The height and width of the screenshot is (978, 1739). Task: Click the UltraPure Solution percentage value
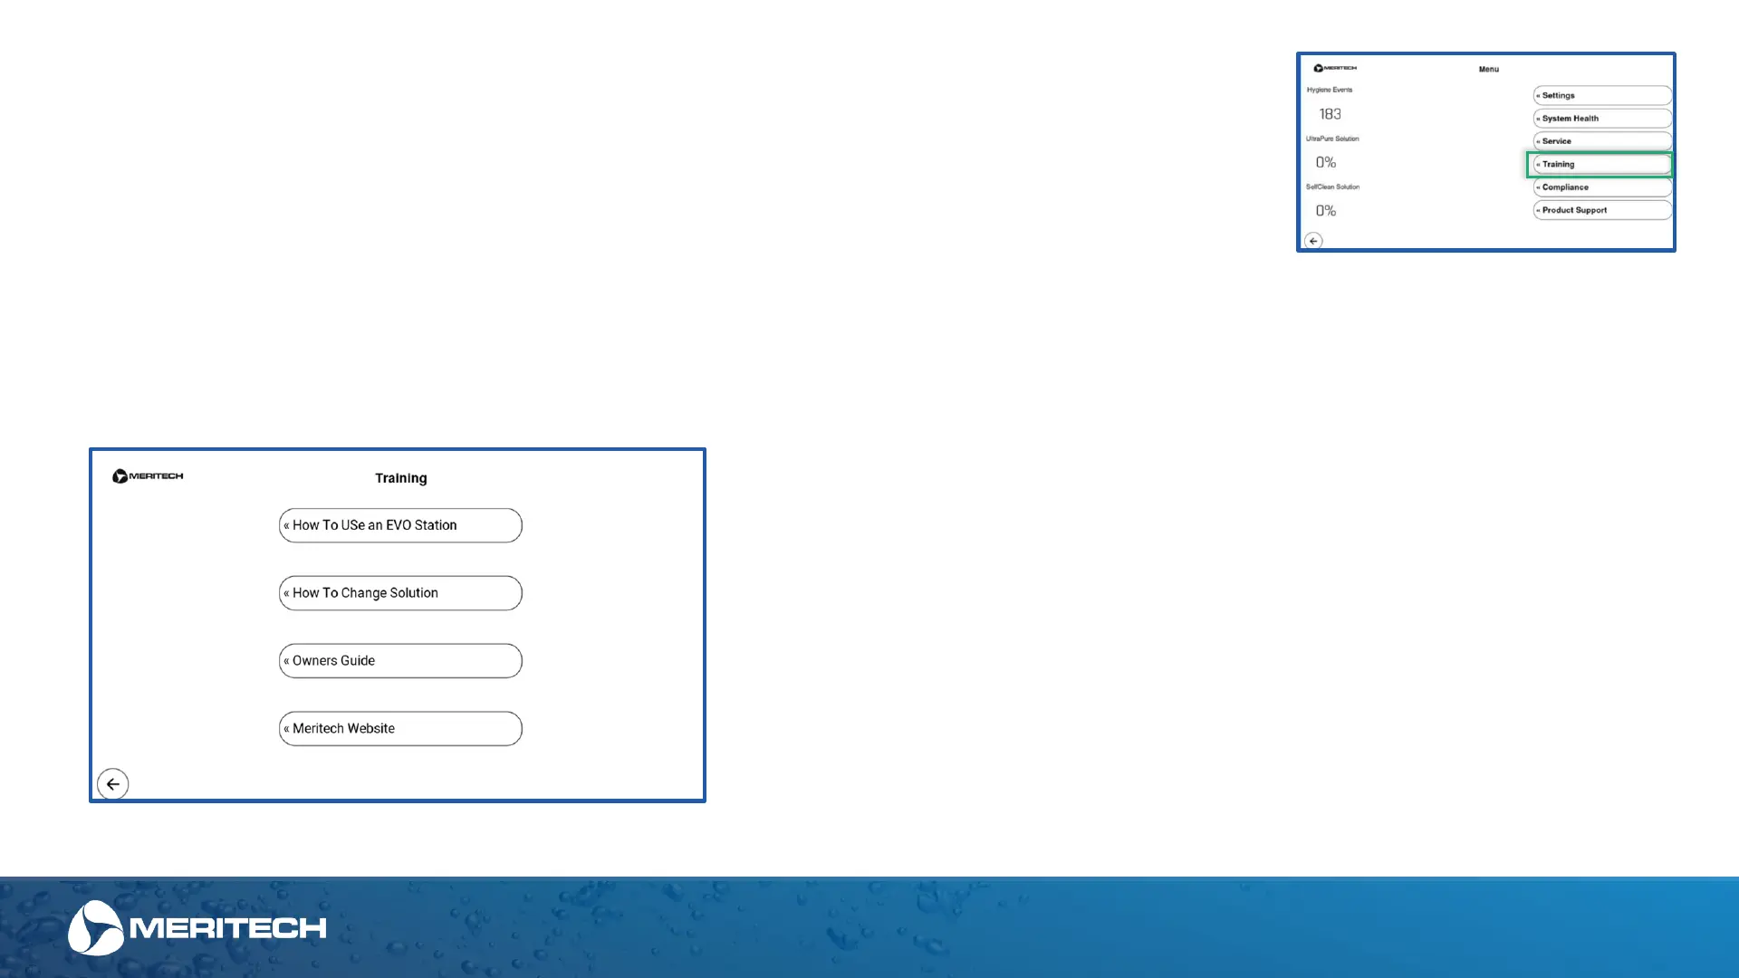tap(1326, 163)
